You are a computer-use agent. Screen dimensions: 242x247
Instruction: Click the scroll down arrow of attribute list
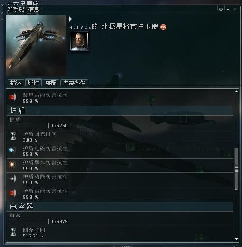(236, 239)
